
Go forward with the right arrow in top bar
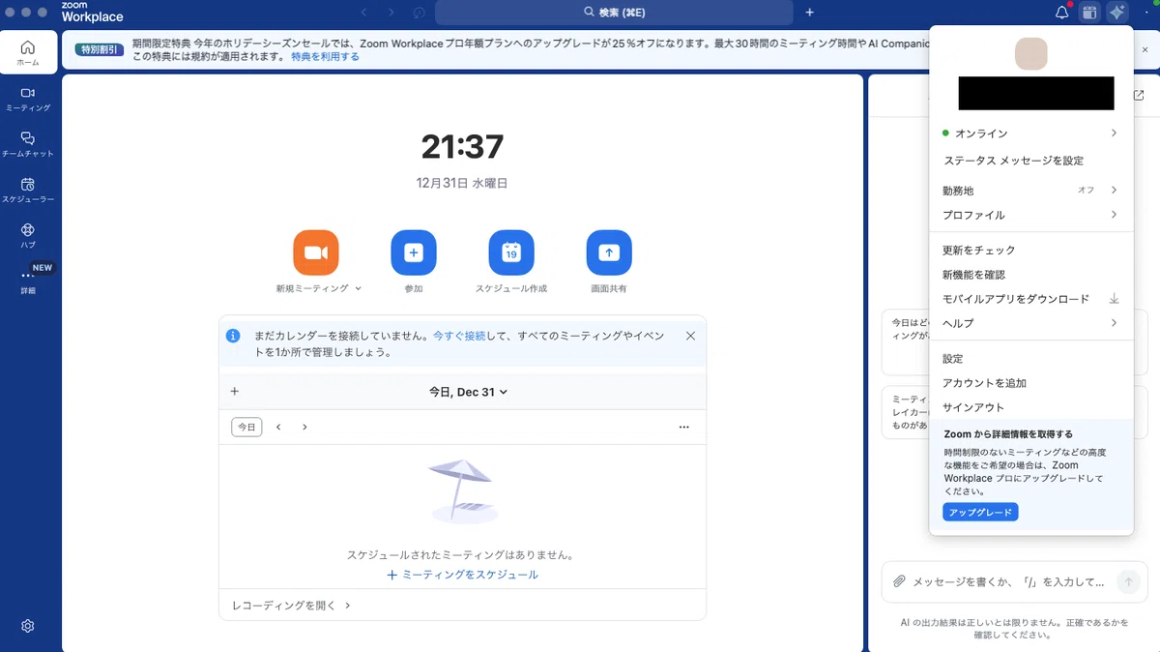click(x=391, y=13)
